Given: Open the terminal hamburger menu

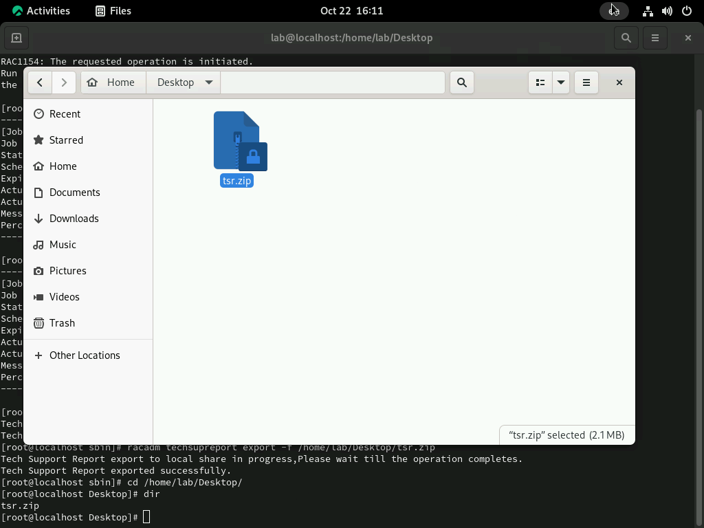Looking at the screenshot, I should pyautogui.click(x=655, y=38).
